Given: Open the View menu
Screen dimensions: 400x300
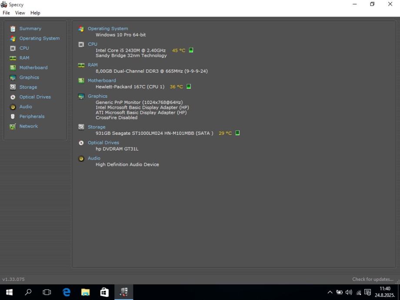Looking at the screenshot, I should click(20, 13).
